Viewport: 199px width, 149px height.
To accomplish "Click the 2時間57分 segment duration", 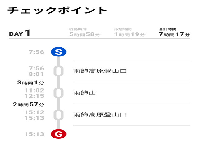I will [x=29, y=105].
